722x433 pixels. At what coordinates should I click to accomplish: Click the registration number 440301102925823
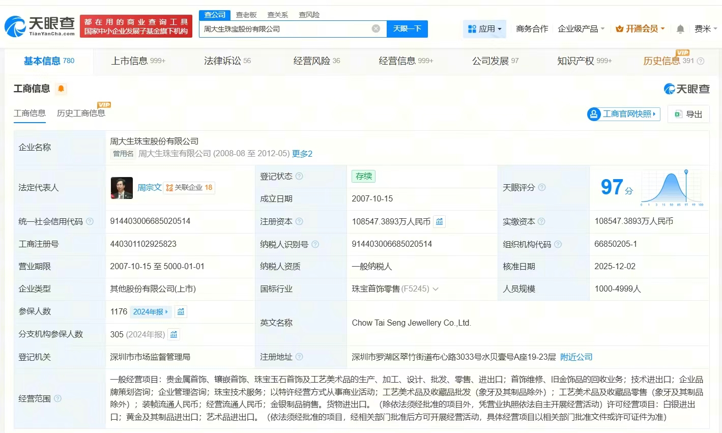[143, 244]
